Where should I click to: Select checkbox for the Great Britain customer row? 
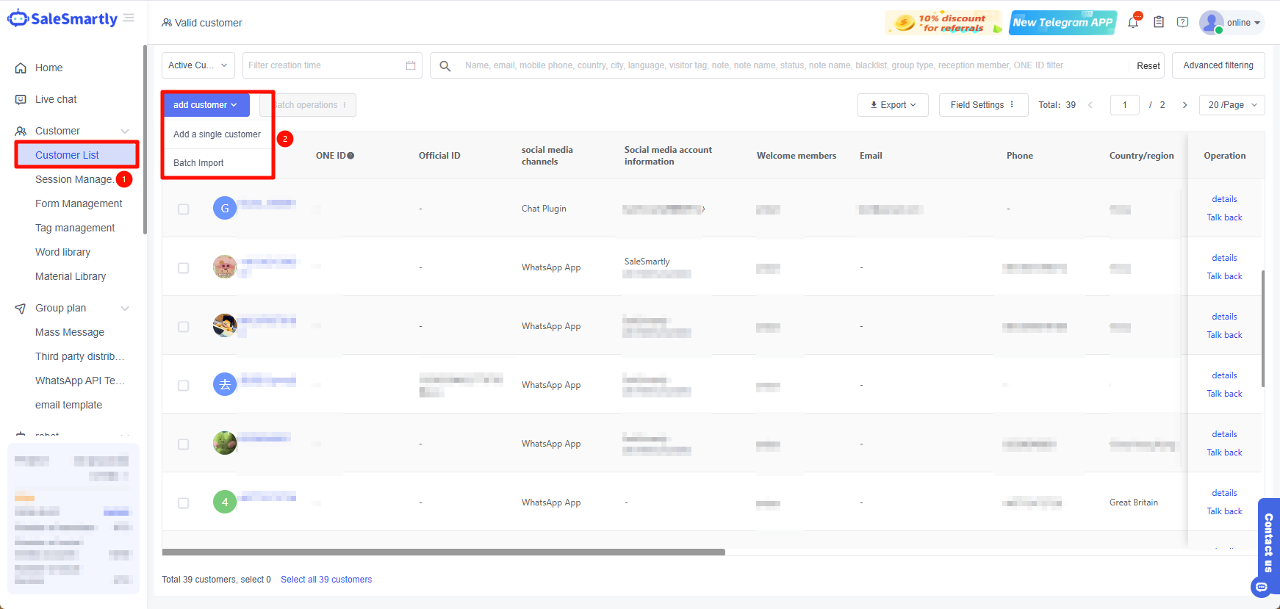click(184, 503)
